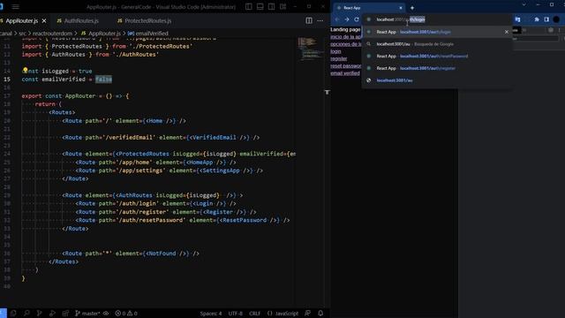
Task: Open the browser profile avatar
Action: pos(556,19)
